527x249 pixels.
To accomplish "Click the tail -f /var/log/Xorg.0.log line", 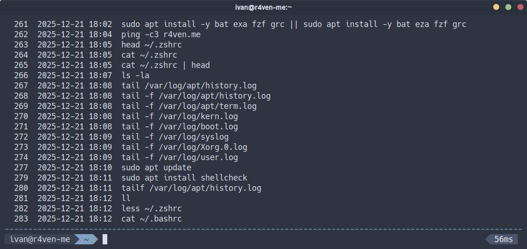I will pyautogui.click(x=184, y=147).
